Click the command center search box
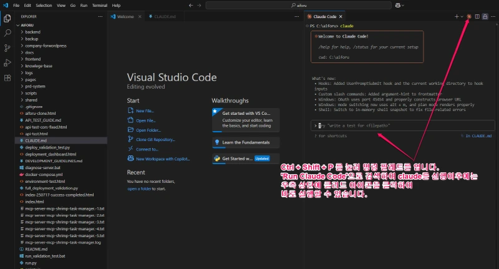499x269 pixels. coord(299,6)
